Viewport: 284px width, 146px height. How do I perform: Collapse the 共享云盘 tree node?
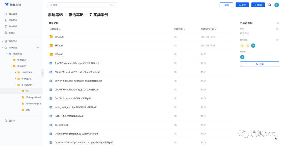click(3, 47)
